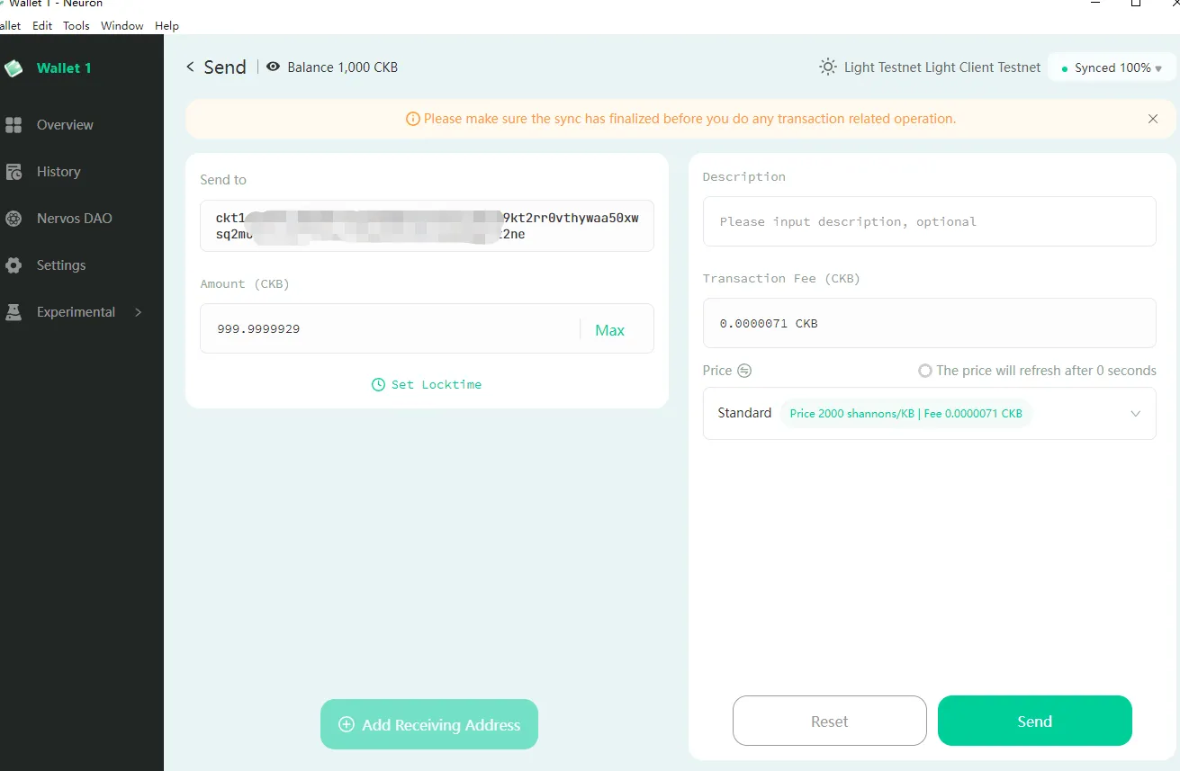Open the Settings gear icon
Image resolution: width=1180 pixels, height=771 pixels.
pyautogui.click(x=14, y=265)
